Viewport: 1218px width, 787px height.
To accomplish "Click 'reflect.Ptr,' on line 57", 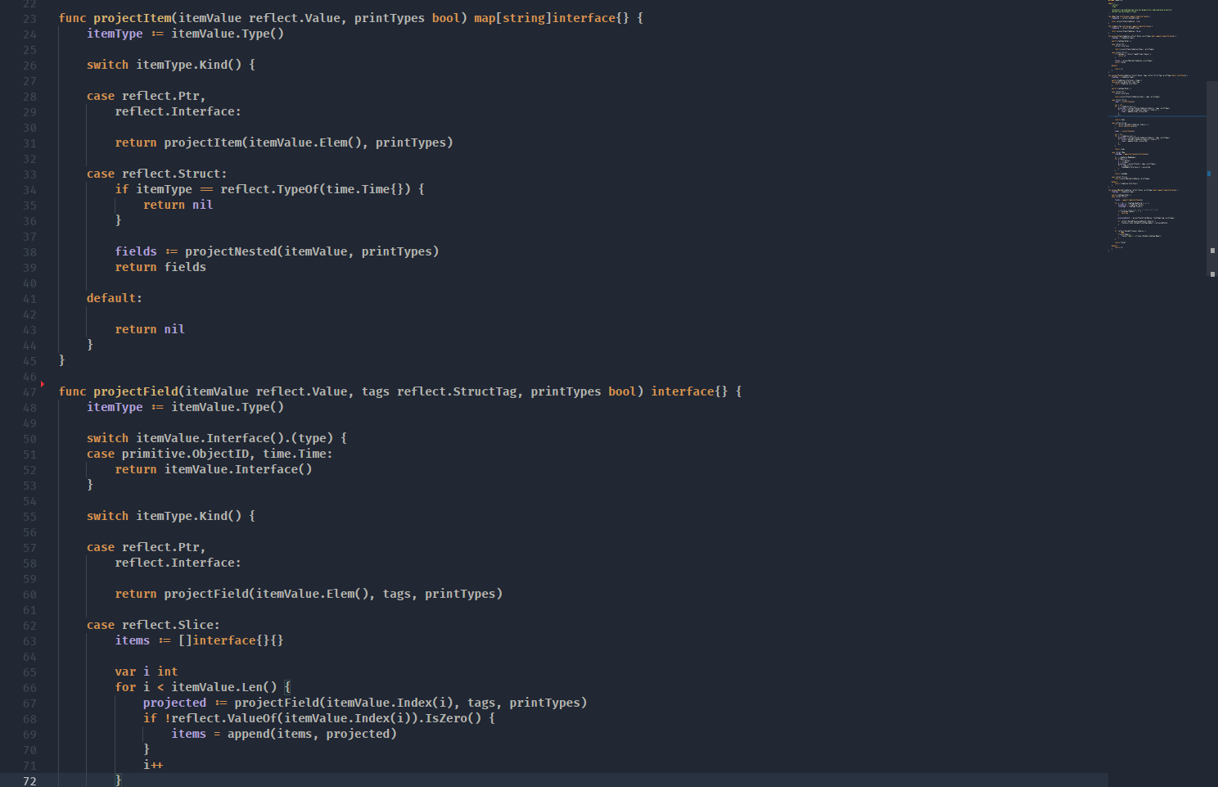I will point(164,547).
